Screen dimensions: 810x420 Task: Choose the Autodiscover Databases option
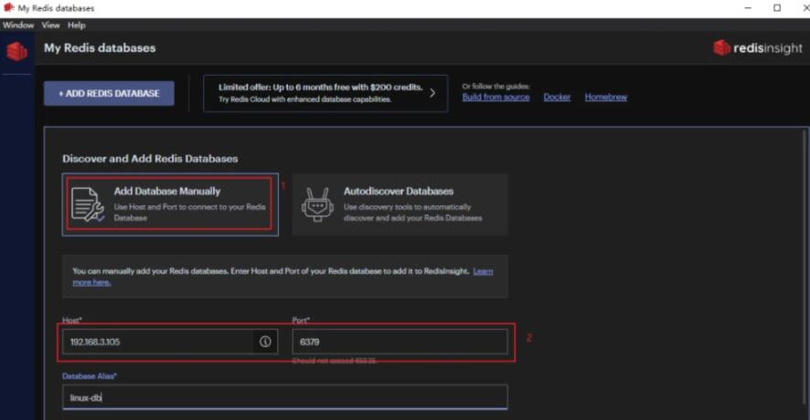(400, 205)
